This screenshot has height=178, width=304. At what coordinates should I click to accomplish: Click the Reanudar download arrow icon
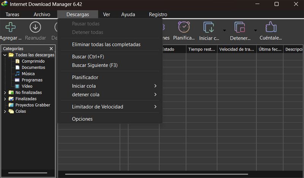click(x=35, y=27)
